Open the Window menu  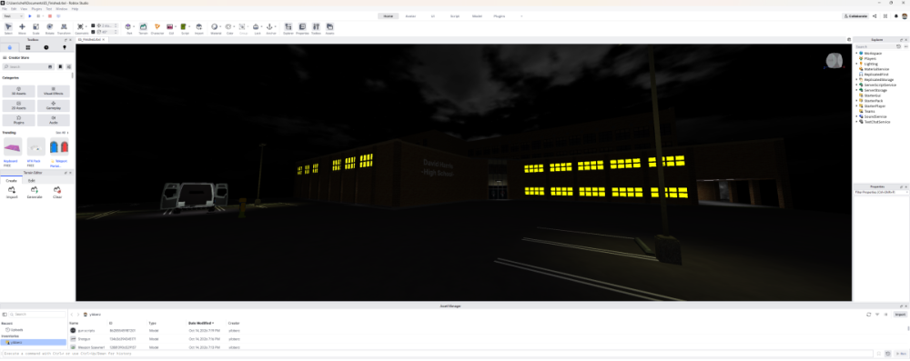pos(62,9)
